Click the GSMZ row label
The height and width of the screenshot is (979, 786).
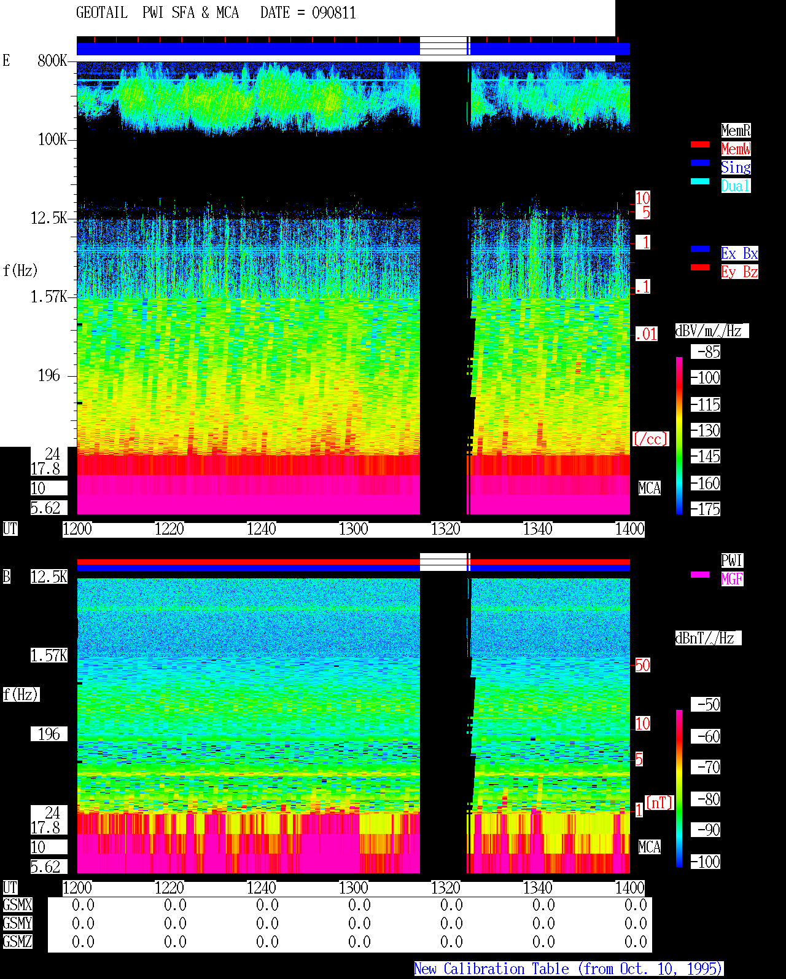(x=17, y=942)
